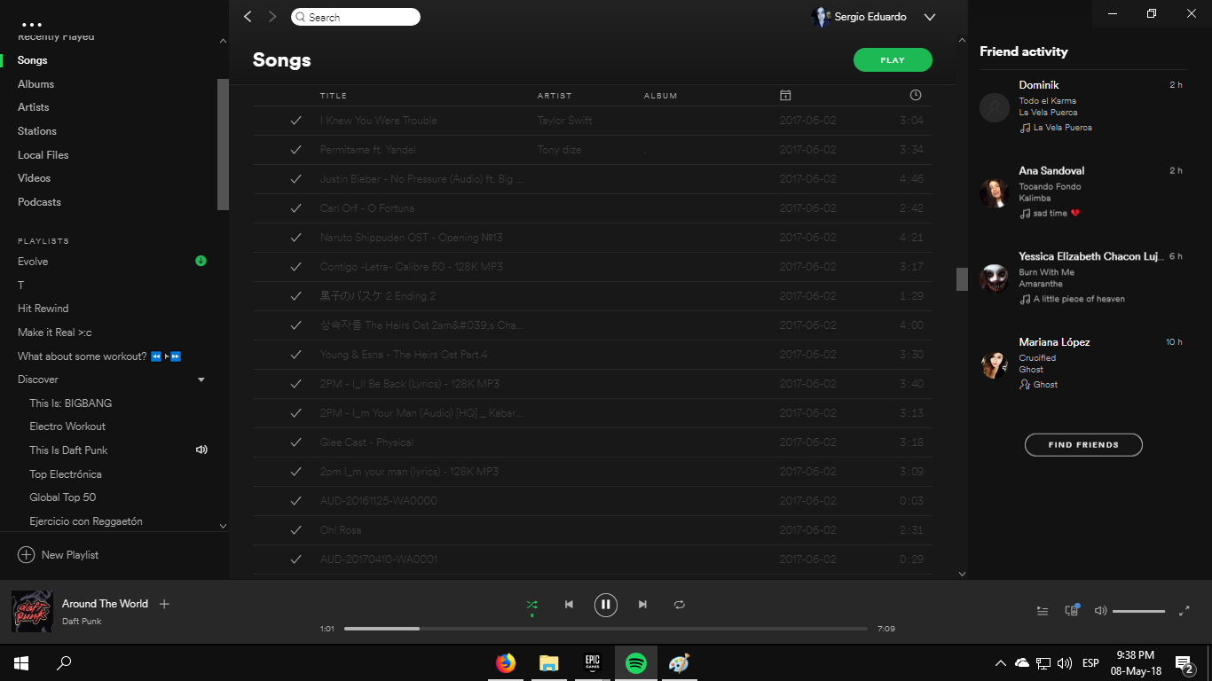Click Evolve playlist downloaded green icon

(x=201, y=261)
